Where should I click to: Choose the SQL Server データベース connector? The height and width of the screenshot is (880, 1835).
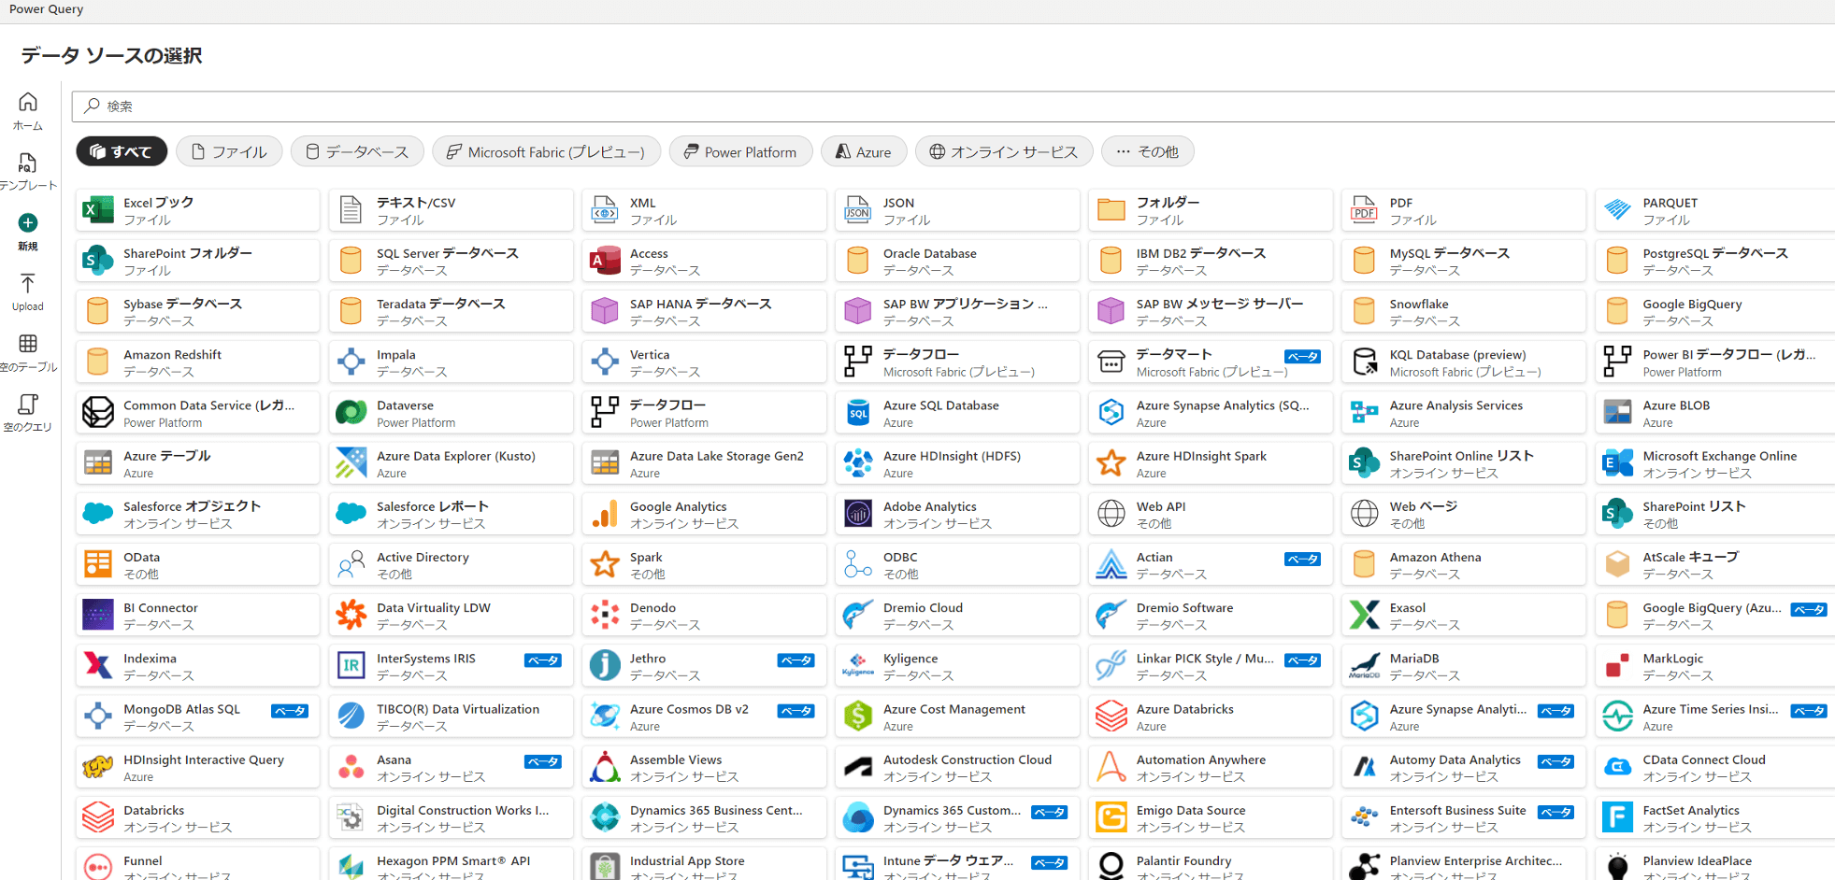pos(451,261)
